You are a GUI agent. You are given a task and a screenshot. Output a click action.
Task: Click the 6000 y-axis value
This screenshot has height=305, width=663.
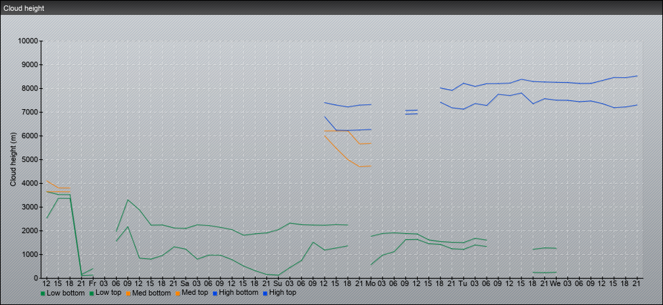30,136
